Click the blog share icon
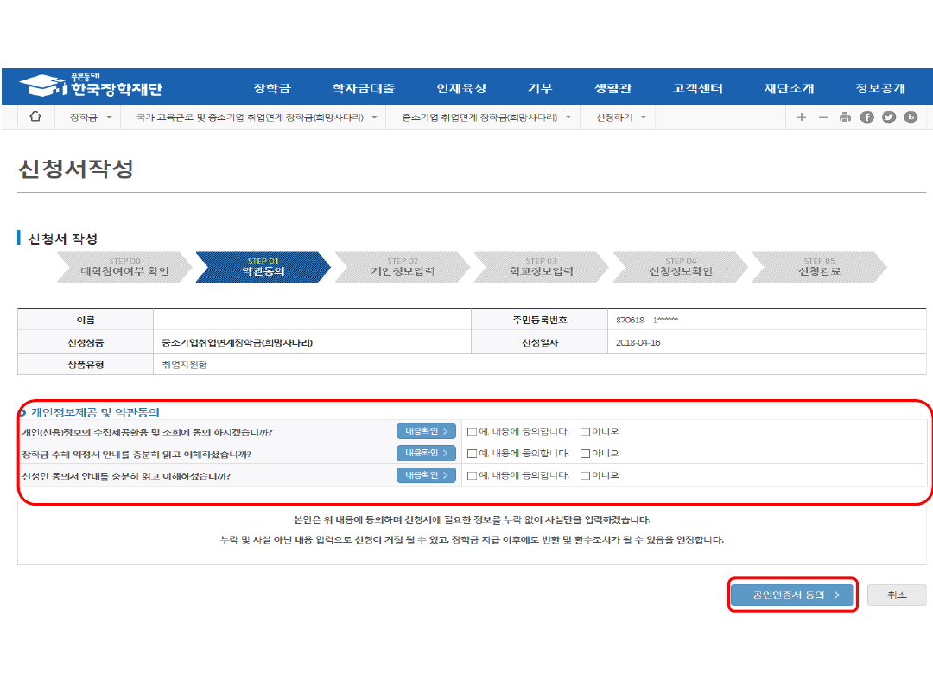 pos(910,118)
